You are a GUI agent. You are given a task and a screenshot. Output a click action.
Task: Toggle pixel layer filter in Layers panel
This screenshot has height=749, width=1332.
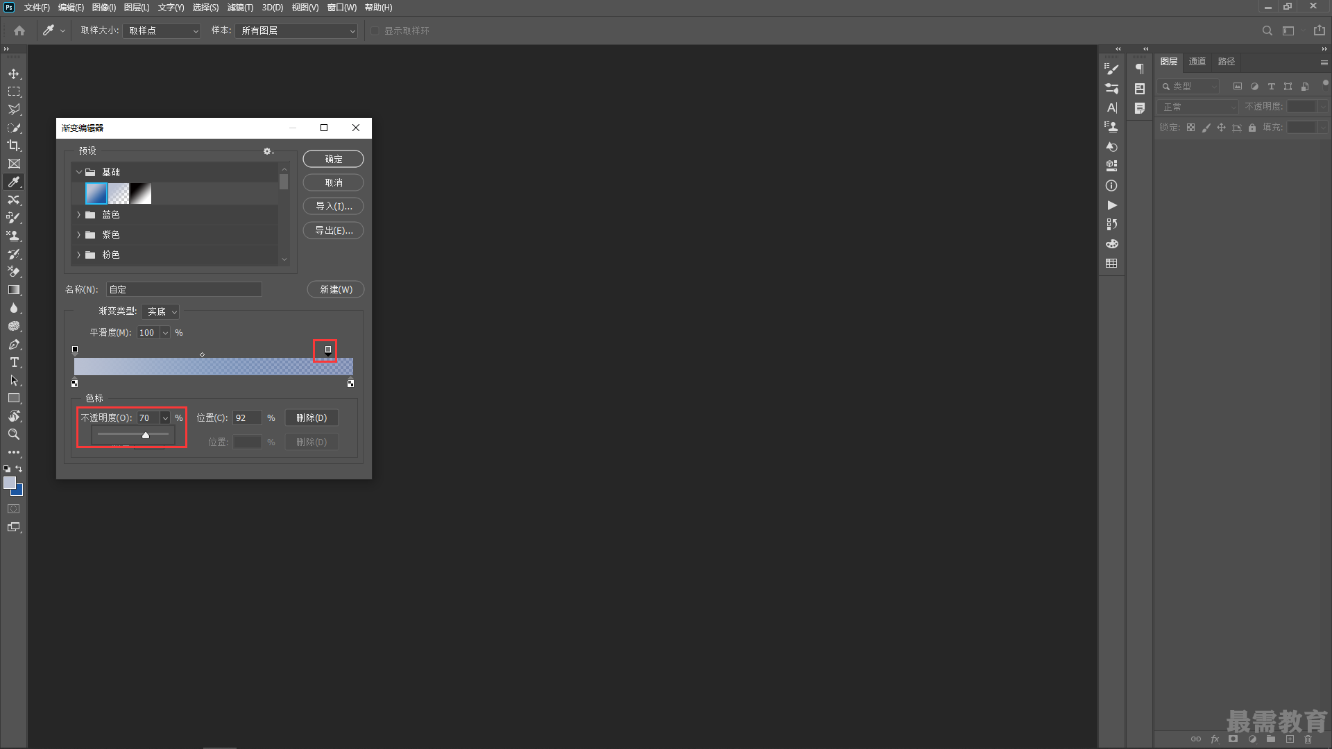[x=1237, y=86]
